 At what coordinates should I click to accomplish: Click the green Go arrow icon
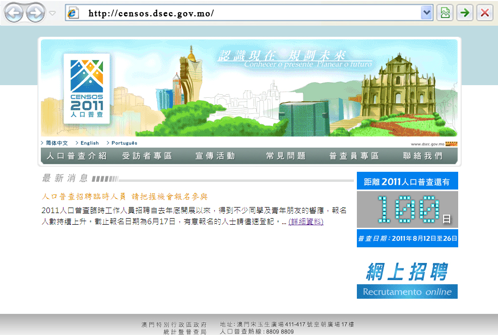(x=465, y=13)
